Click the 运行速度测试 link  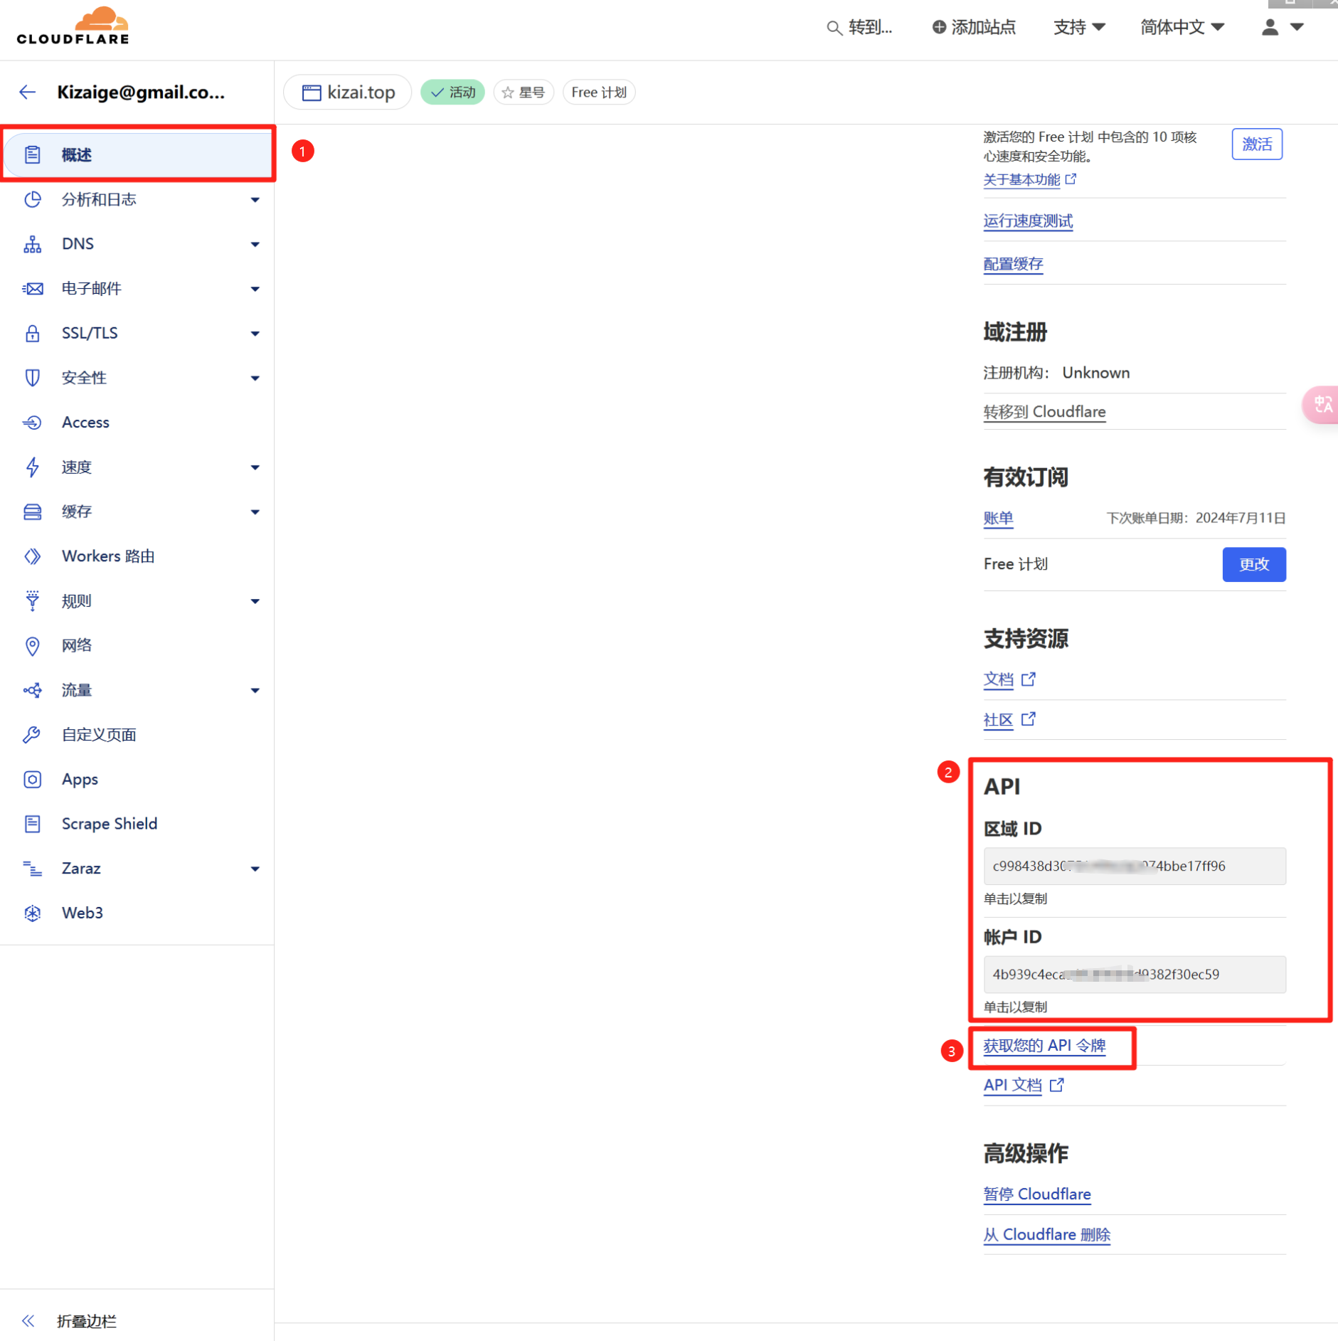click(x=1028, y=221)
